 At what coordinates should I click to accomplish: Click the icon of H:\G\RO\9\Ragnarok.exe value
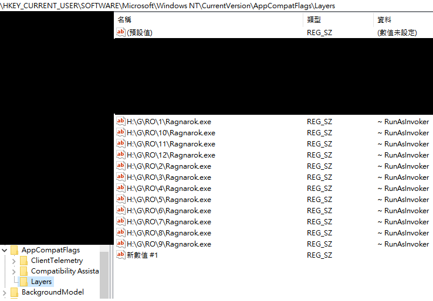121,244
